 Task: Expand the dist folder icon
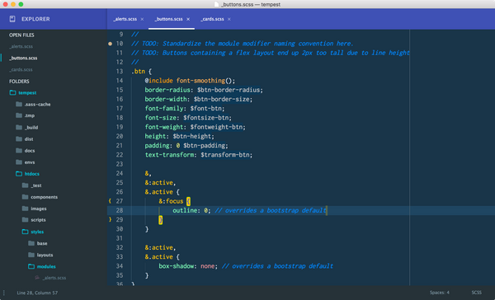[x=19, y=138]
